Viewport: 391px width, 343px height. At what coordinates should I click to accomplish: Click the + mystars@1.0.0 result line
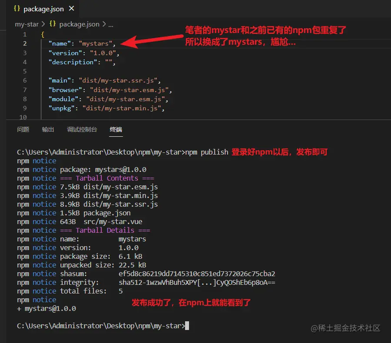tap(46, 309)
